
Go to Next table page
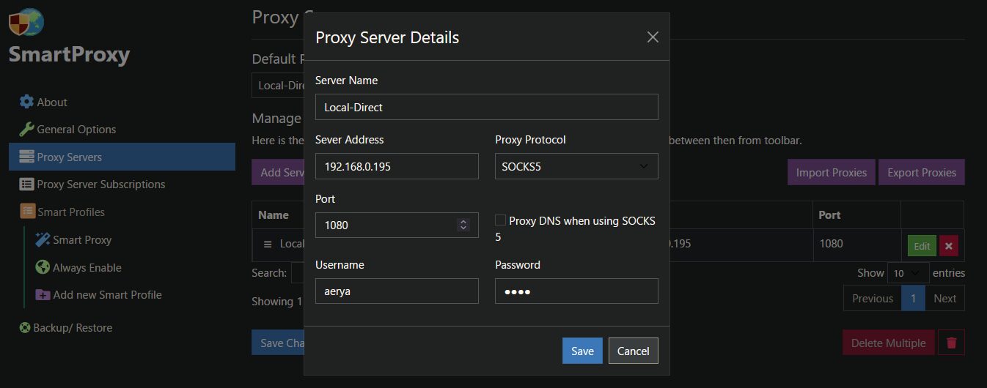(944, 298)
